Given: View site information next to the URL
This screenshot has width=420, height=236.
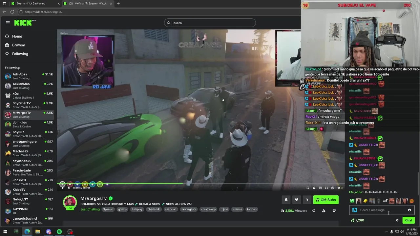Looking at the screenshot, I should (x=21, y=12).
